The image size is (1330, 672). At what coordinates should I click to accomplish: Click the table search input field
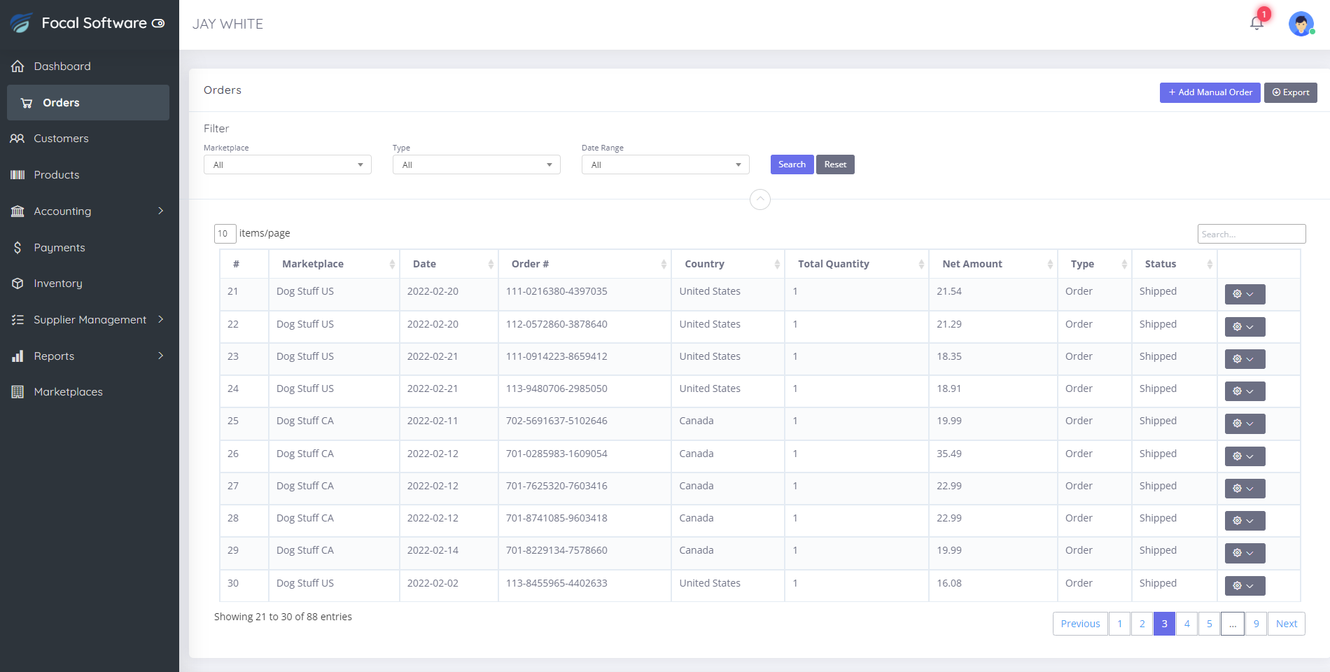pyautogui.click(x=1251, y=234)
